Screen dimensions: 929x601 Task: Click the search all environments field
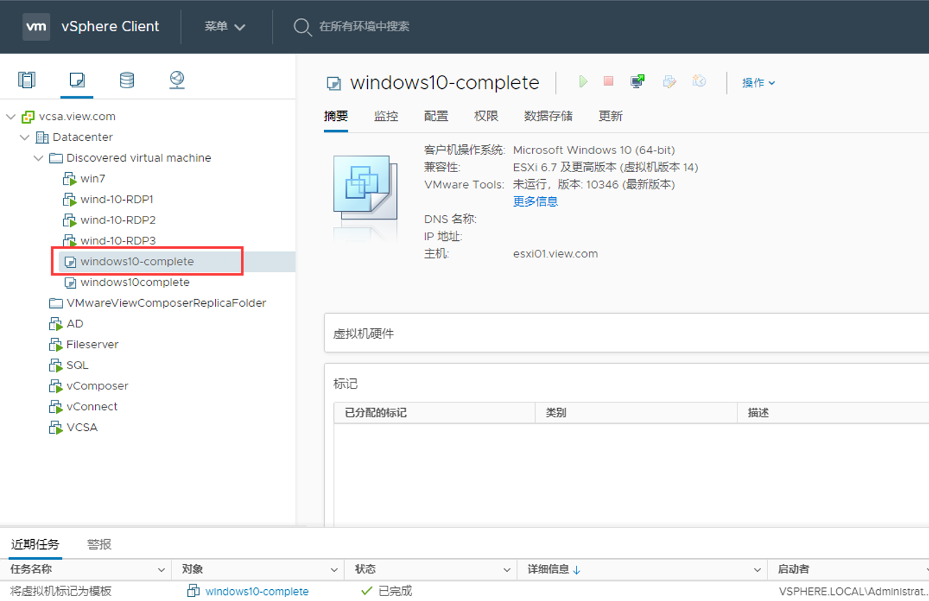[x=364, y=26]
